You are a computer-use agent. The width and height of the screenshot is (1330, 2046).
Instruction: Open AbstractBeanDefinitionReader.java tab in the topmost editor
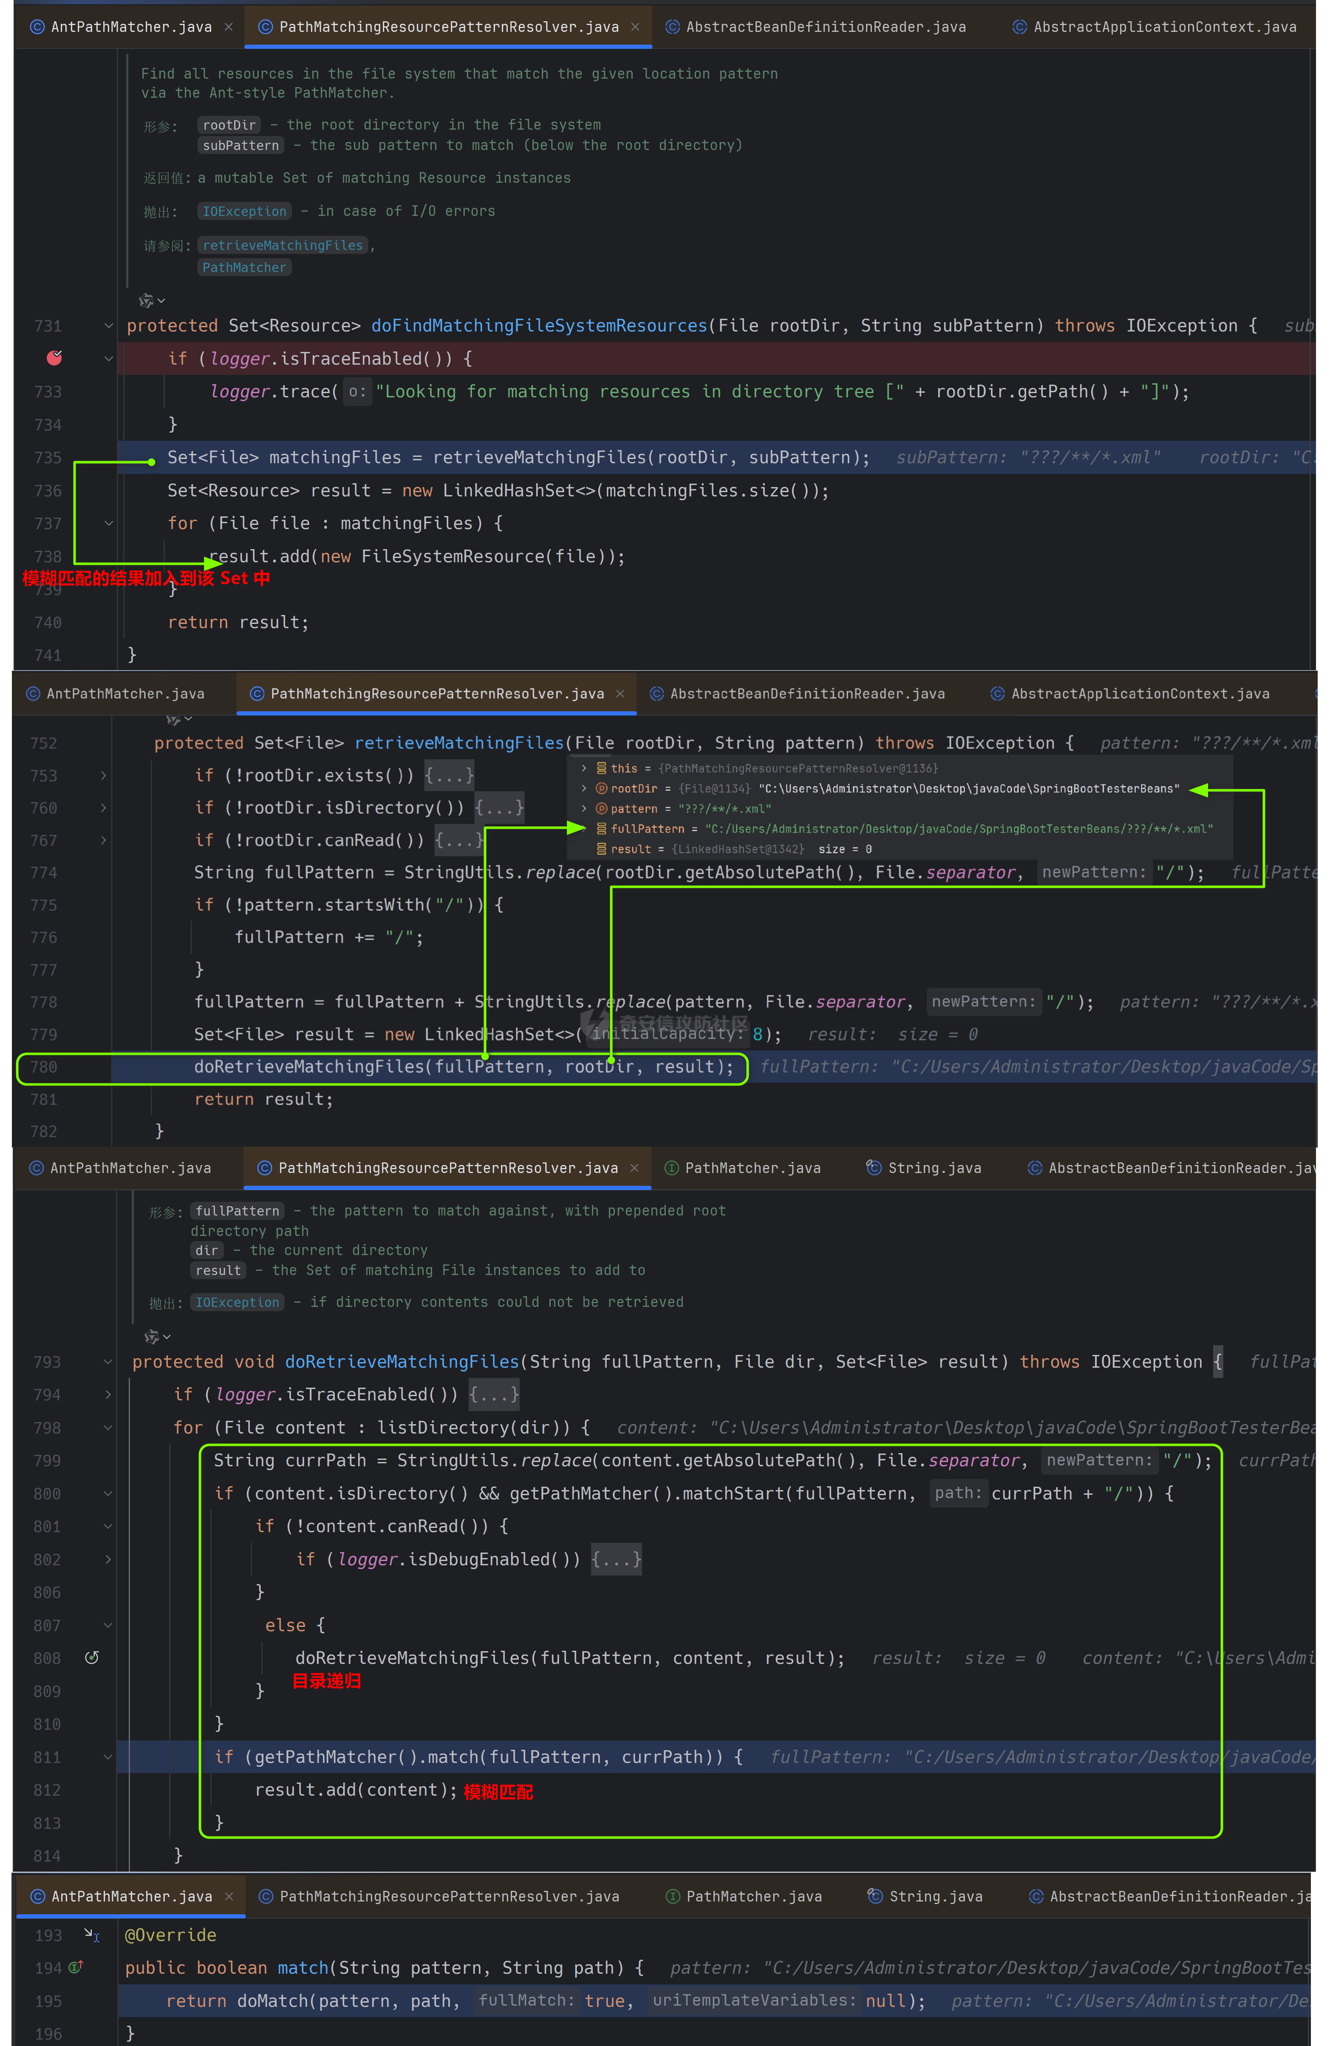816,27
